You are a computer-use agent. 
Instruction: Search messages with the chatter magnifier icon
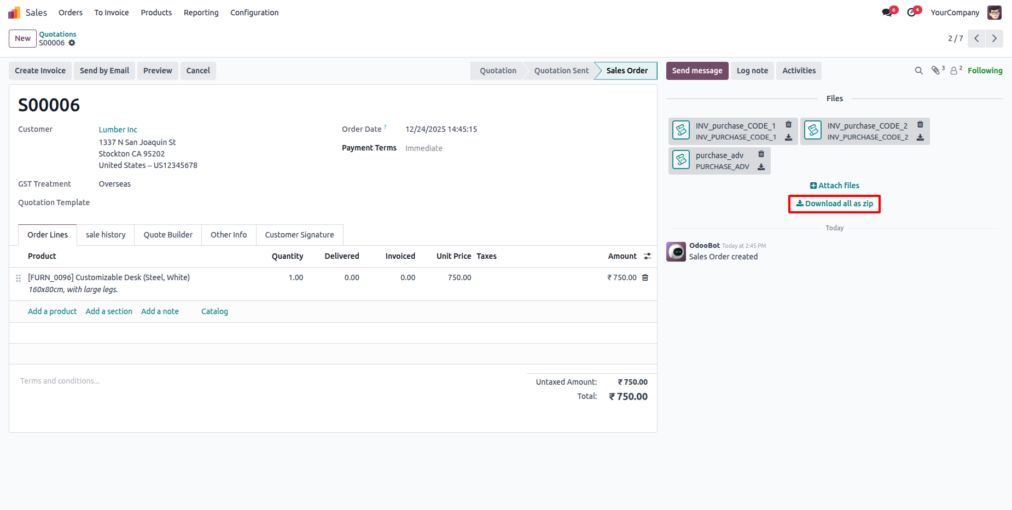[x=919, y=71]
